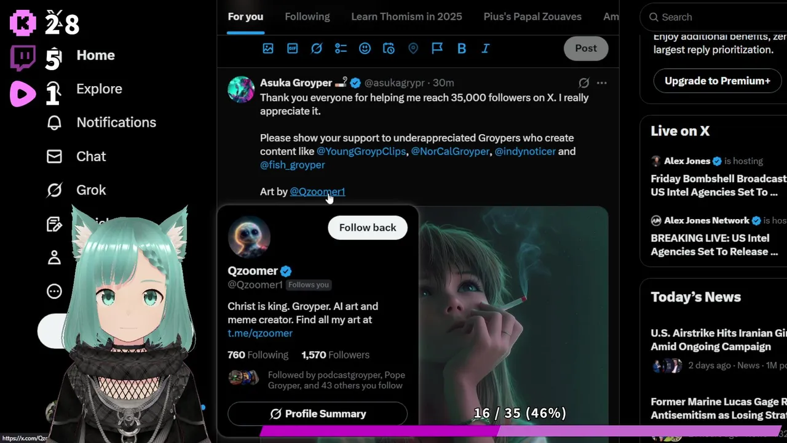Apply italic formatting in the composer
The image size is (787, 443).
[x=485, y=48]
